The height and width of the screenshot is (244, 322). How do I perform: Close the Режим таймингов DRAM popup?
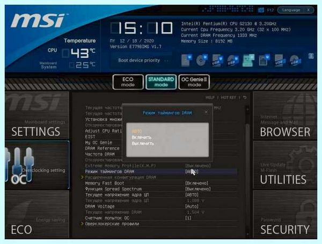(x=206, y=112)
